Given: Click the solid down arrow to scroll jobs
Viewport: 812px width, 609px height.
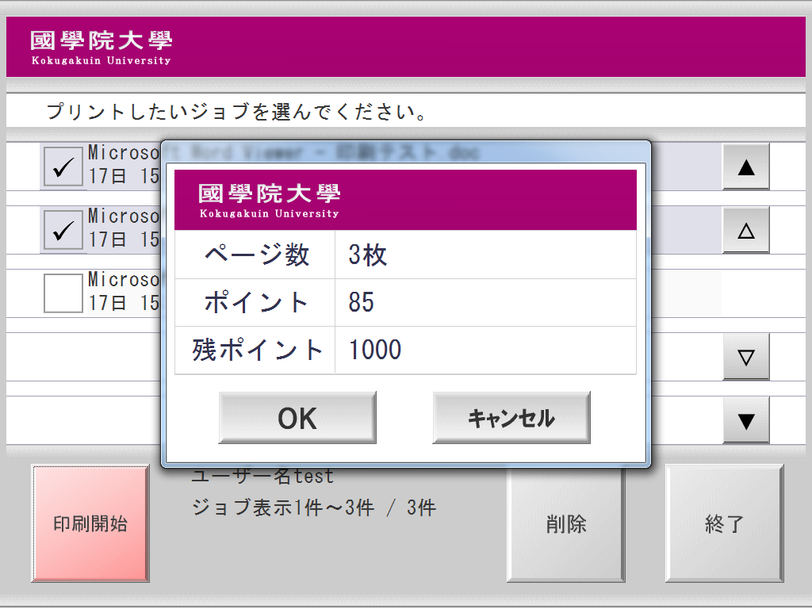Looking at the screenshot, I should click(x=745, y=419).
